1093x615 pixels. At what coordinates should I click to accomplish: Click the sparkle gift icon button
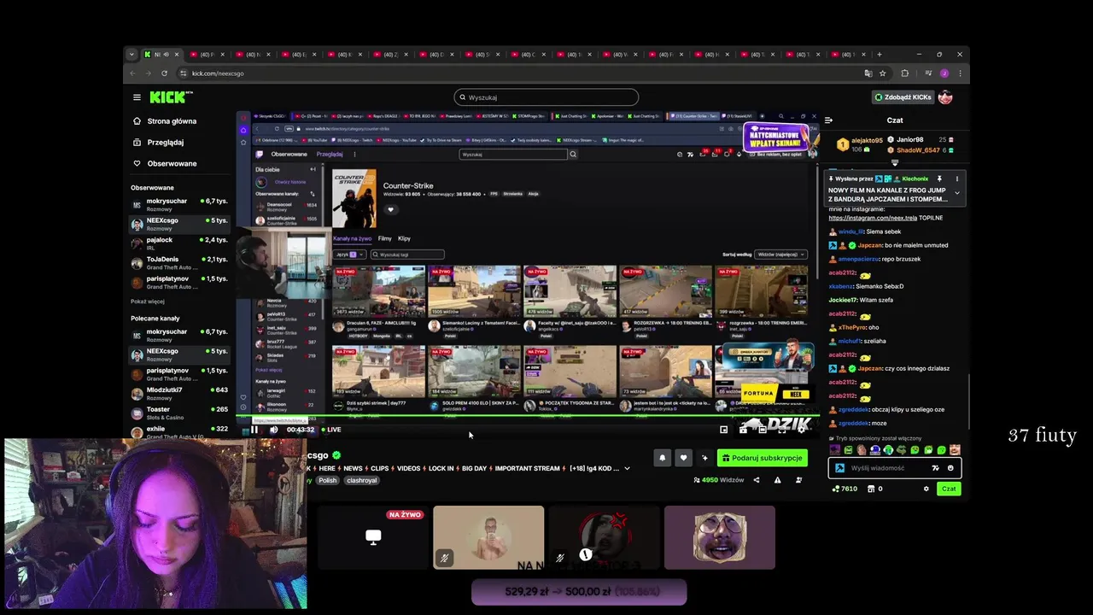[x=704, y=458]
